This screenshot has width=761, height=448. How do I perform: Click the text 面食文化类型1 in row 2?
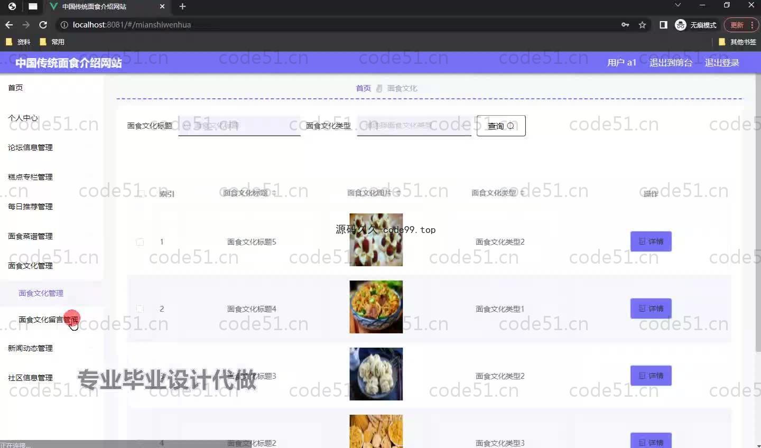click(500, 309)
